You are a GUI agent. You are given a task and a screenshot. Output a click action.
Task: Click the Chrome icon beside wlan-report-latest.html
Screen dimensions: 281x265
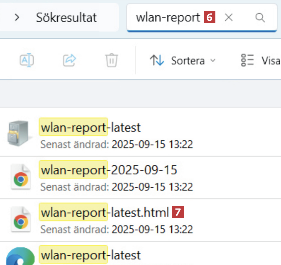pyautogui.click(x=21, y=219)
